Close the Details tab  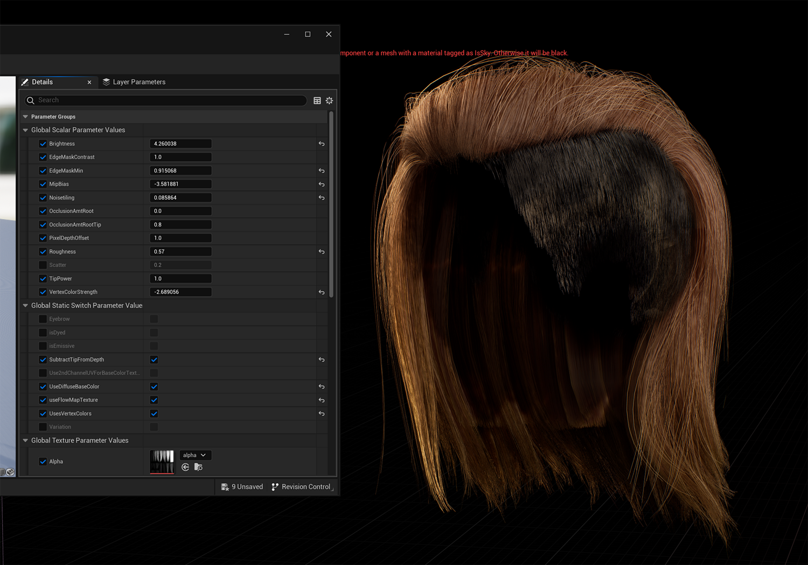(x=89, y=82)
